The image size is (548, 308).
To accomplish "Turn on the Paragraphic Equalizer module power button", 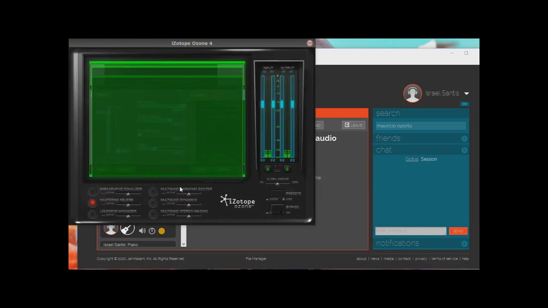I will pos(92,191).
